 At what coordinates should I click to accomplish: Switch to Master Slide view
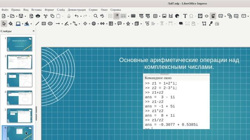tap(133, 16)
